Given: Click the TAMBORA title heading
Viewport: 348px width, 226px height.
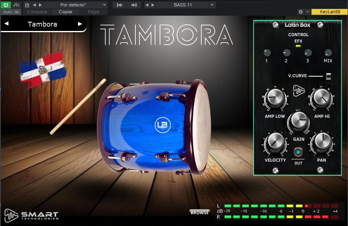Looking at the screenshot, I should pos(166,35).
